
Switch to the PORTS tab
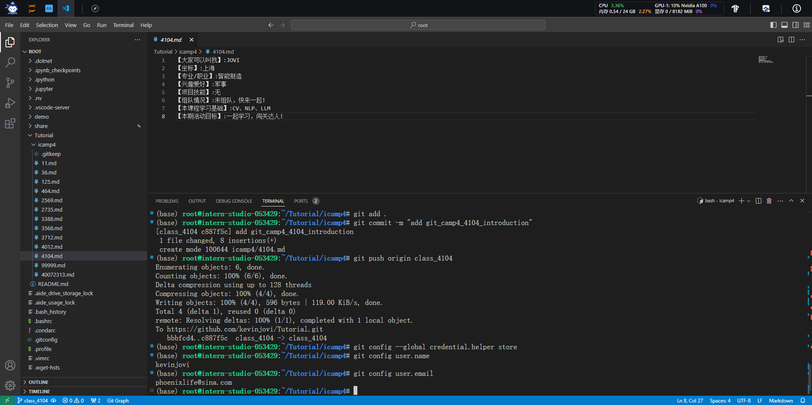point(306,201)
